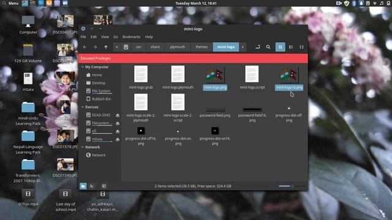Collapse the Devices section

(x=83, y=107)
